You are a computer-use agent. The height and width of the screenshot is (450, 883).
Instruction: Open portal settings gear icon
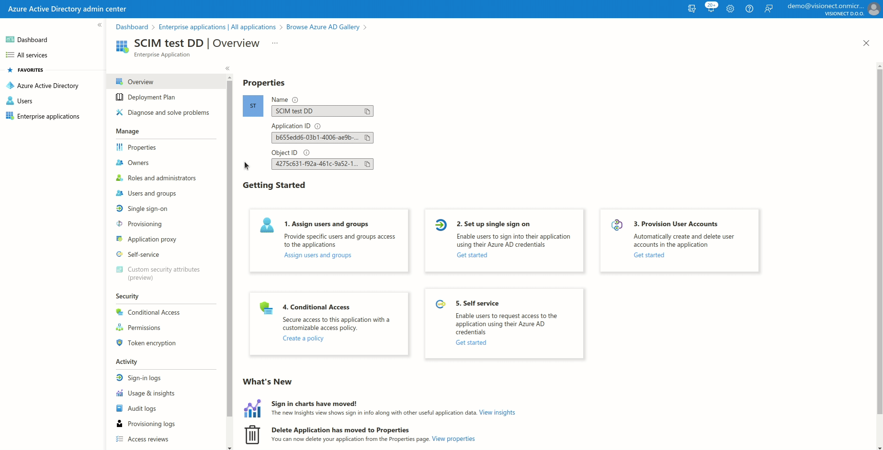pos(730,9)
